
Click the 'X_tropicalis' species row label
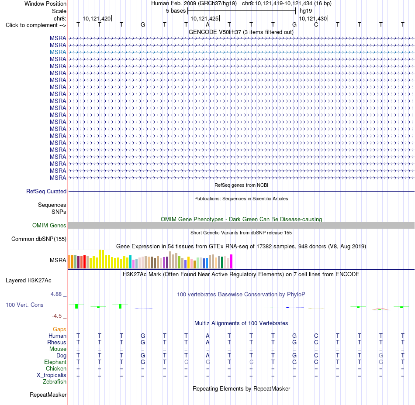point(52,375)
